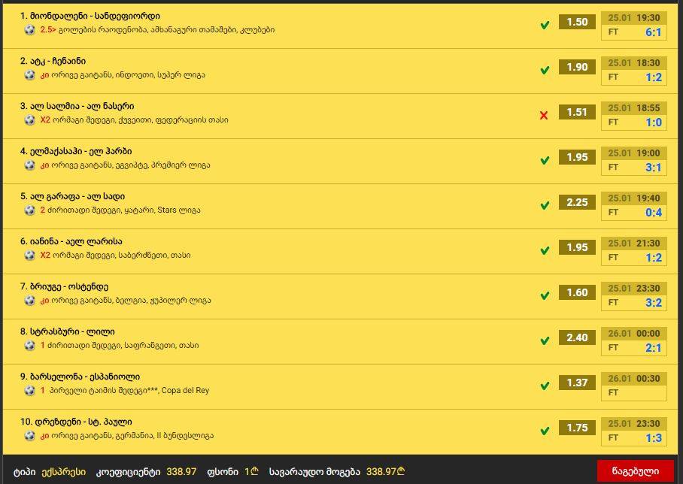
Task: Click the green checkmark beside odds 2.25
Action: tap(545, 205)
